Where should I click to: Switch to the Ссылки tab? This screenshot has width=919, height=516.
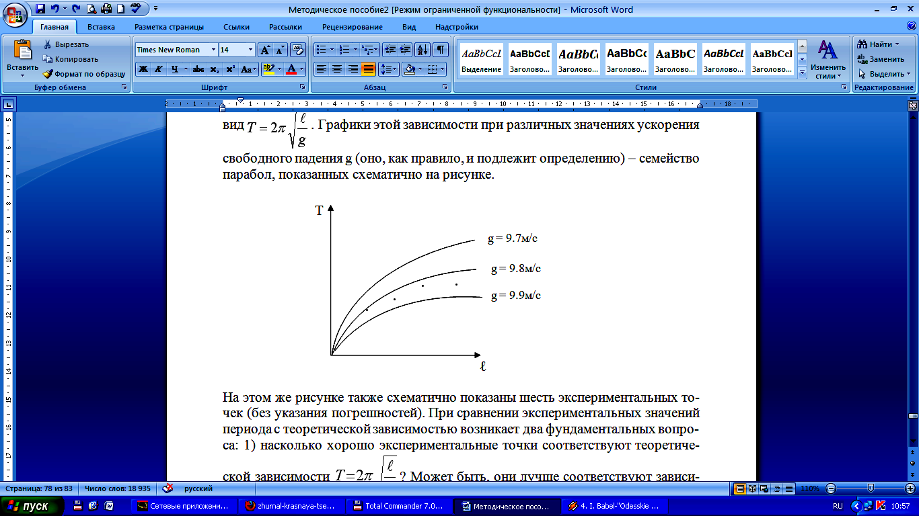[x=236, y=27]
